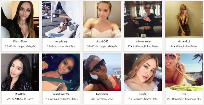Click the tinafey112 username link
Screen dimensions: 204x105
(184, 42)
